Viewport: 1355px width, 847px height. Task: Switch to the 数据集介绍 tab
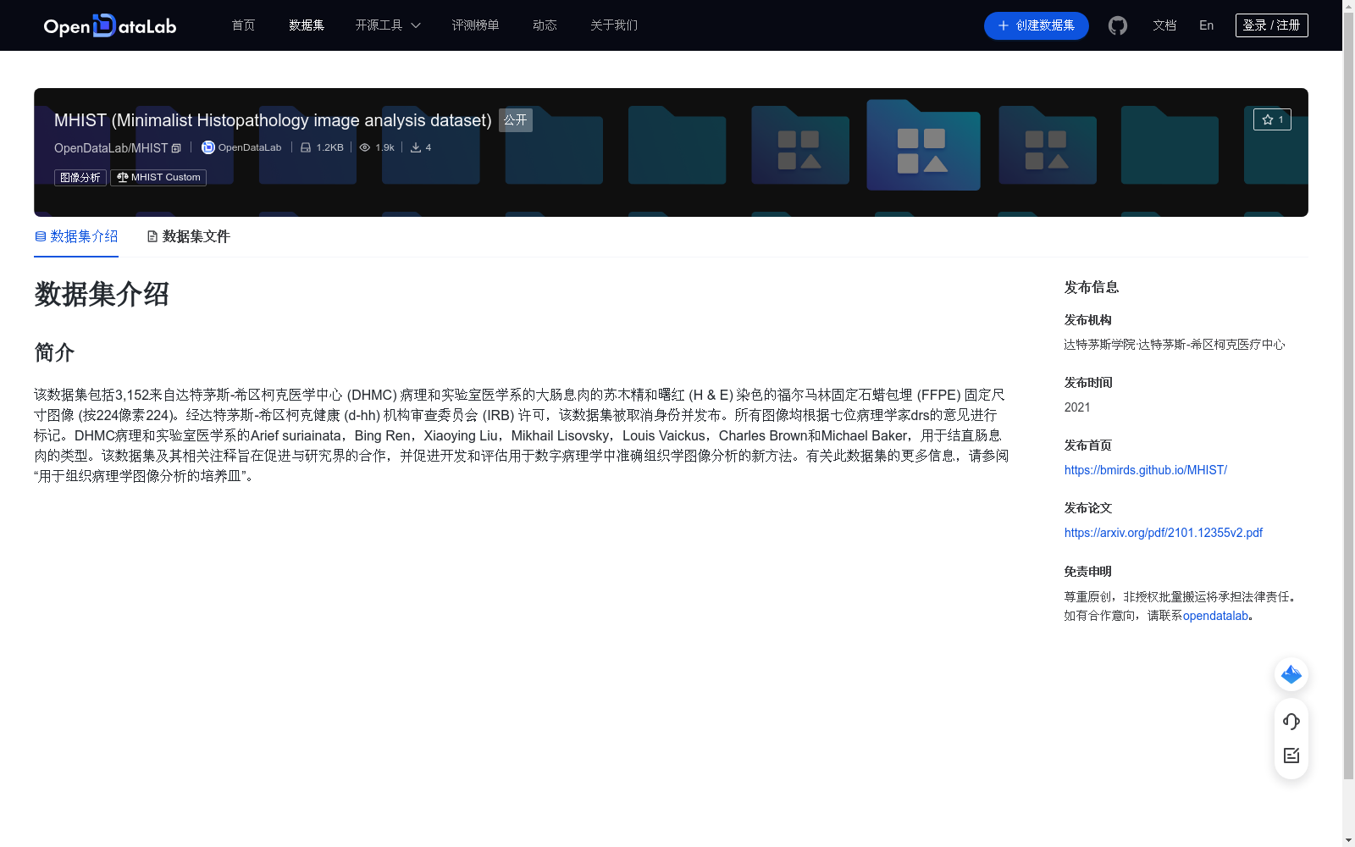(x=76, y=236)
